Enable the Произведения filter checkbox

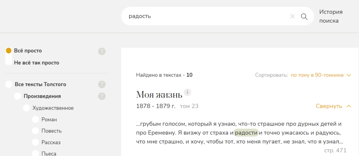[x=18, y=96]
